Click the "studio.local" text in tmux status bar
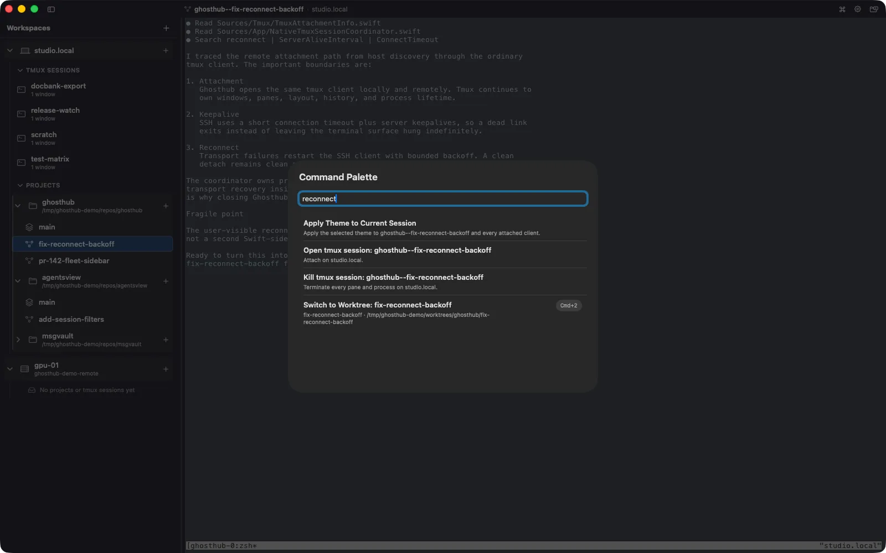The width and height of the screenshot is (886, 553). 849,546
